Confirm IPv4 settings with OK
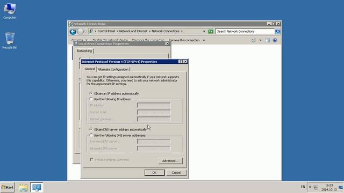The height and width of the screenshot is (193, 344). coord(154,173)
